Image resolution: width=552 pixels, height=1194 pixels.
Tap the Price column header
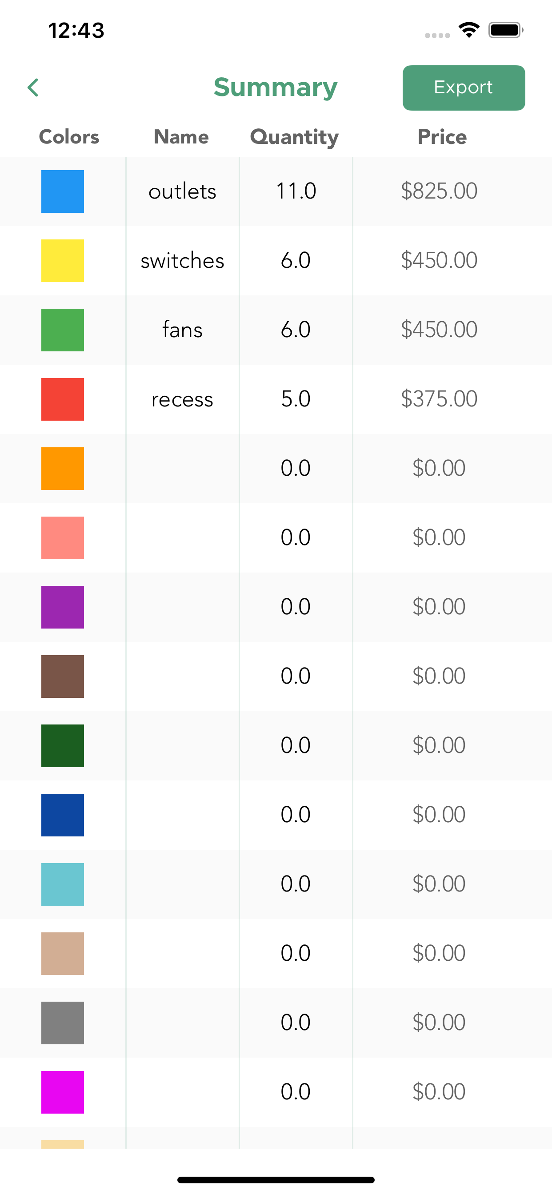point(442,137)
